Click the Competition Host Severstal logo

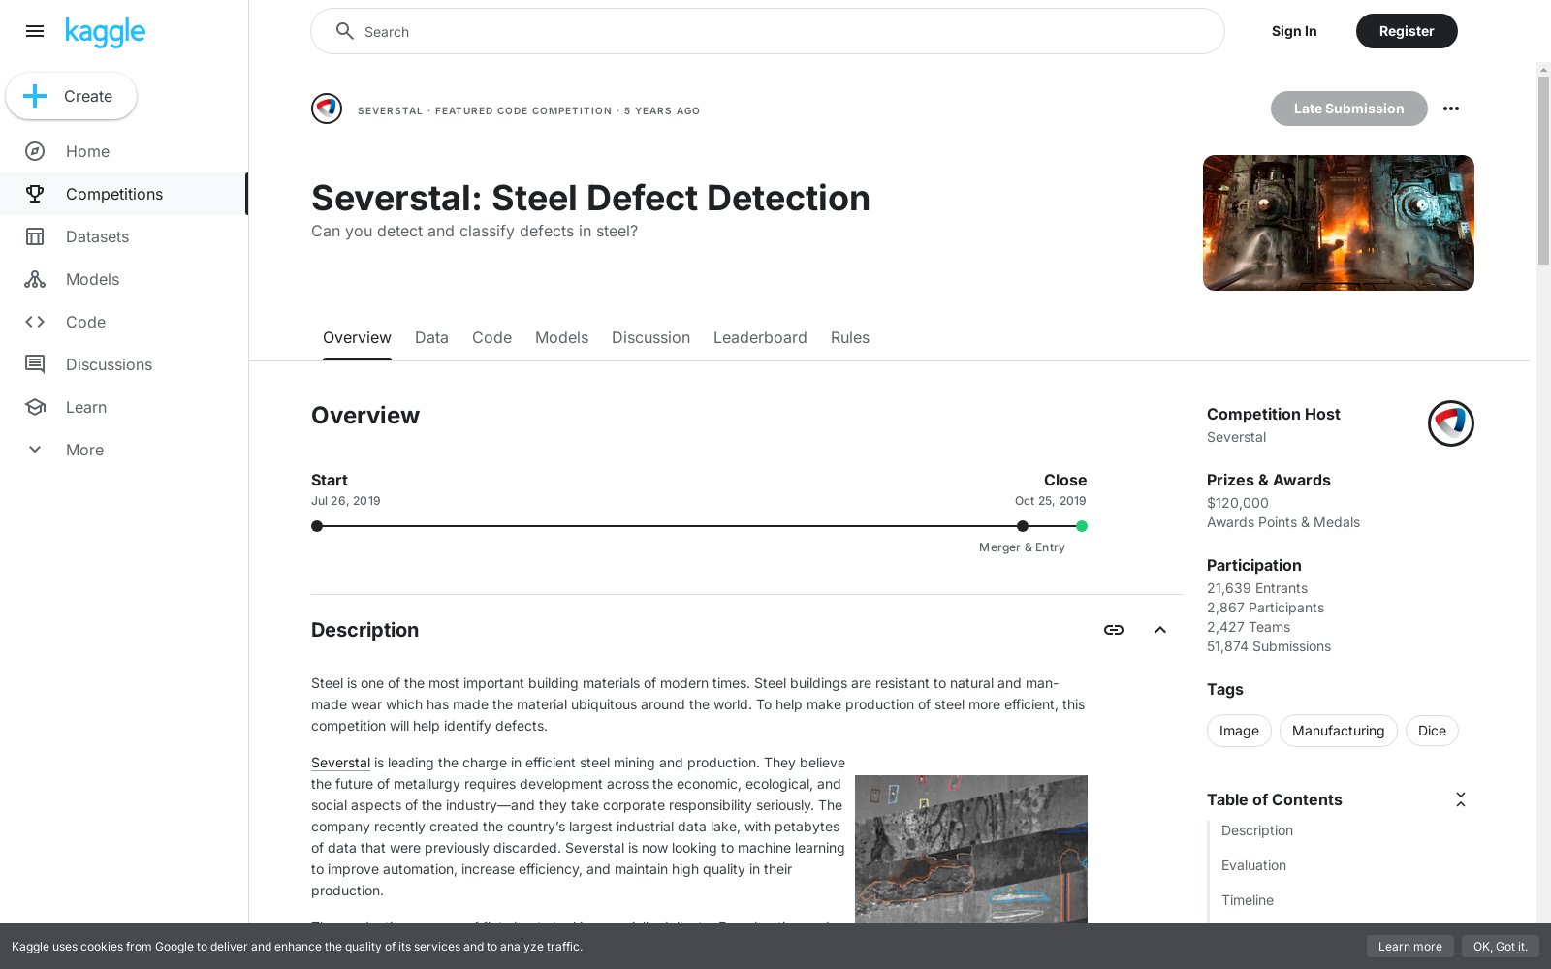coord(1451,423)
